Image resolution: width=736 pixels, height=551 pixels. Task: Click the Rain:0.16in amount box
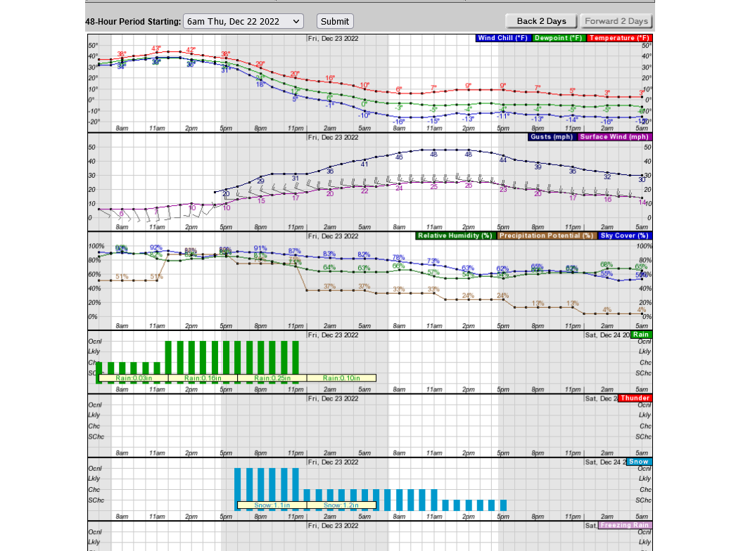pos(203,378)
